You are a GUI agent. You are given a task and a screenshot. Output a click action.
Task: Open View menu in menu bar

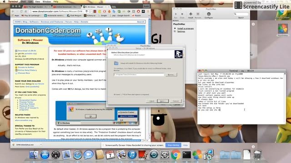click(37, 1)
